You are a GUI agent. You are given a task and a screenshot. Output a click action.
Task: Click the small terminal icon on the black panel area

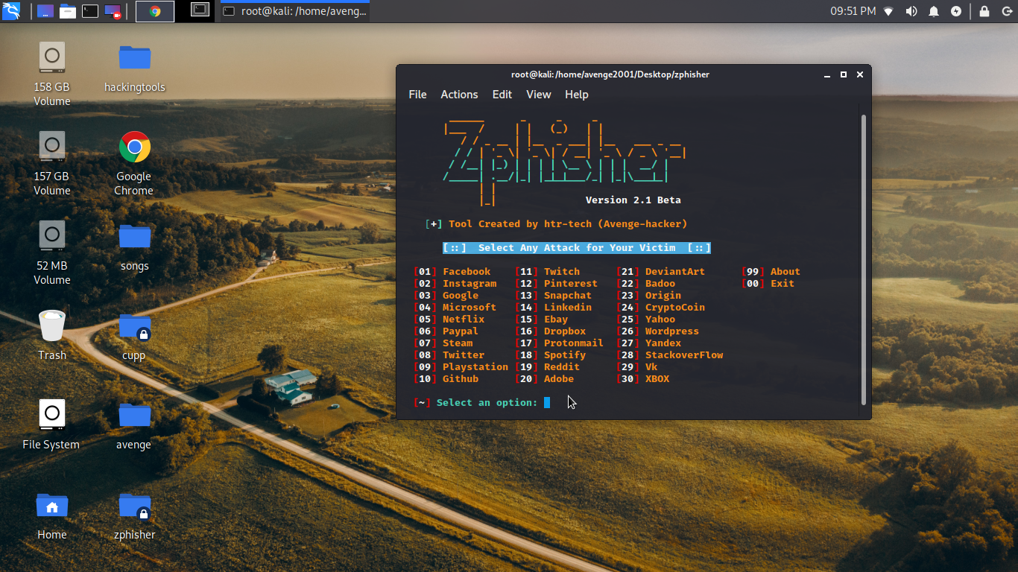199,10
